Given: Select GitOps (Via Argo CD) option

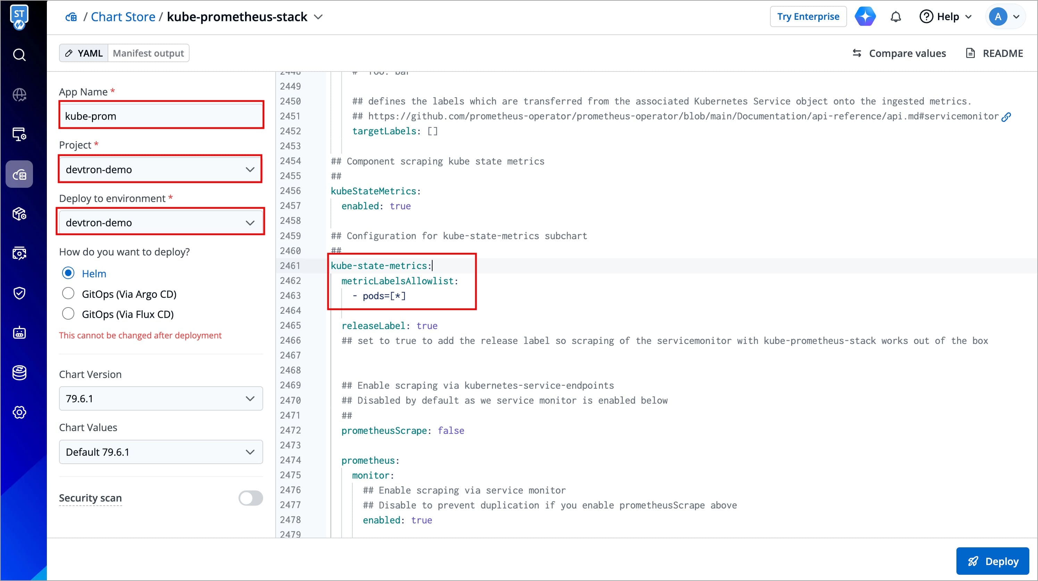Looking at the screenshot, I should click(68, 294).
